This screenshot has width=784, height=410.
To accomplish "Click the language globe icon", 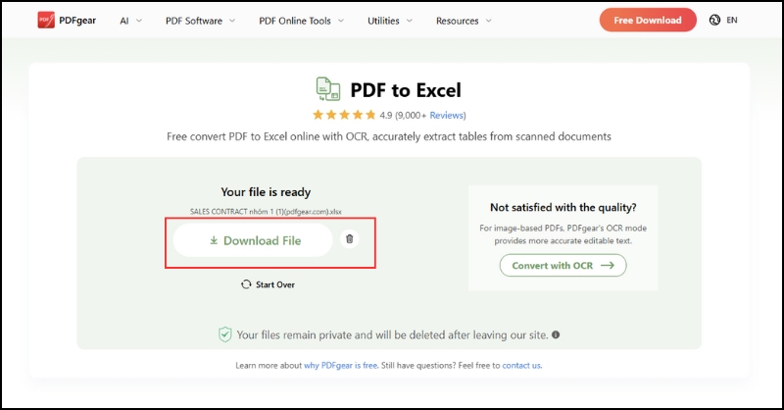I will [x=714, y=20].
